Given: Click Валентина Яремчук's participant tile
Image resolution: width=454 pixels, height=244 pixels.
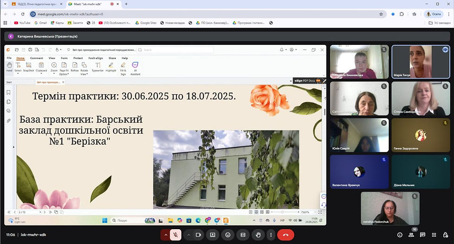Looking at the screenshot, I should (x=359, y=172).
